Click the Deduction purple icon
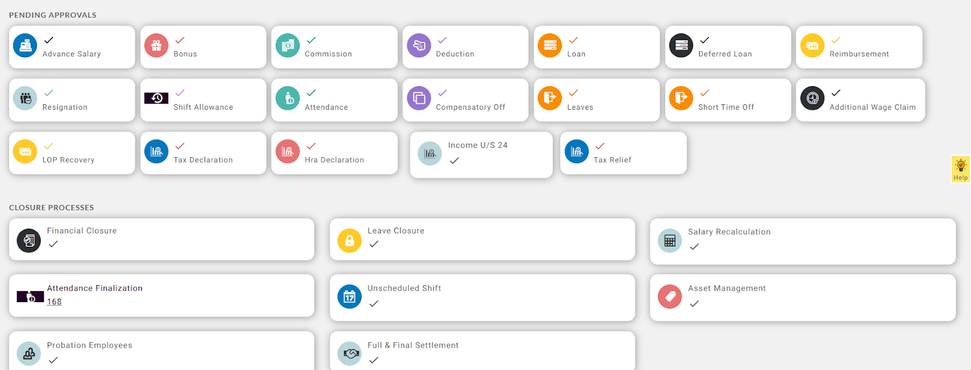 [x=419, y=45]
